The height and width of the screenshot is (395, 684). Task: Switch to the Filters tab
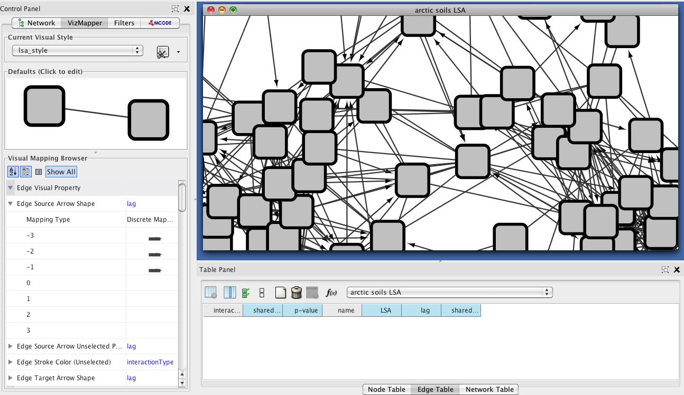coord(124,23)
